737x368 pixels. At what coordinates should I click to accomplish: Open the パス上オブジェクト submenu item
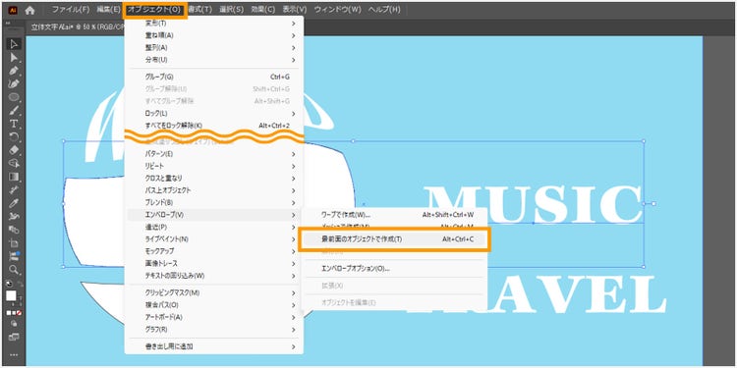pos(214,190)
